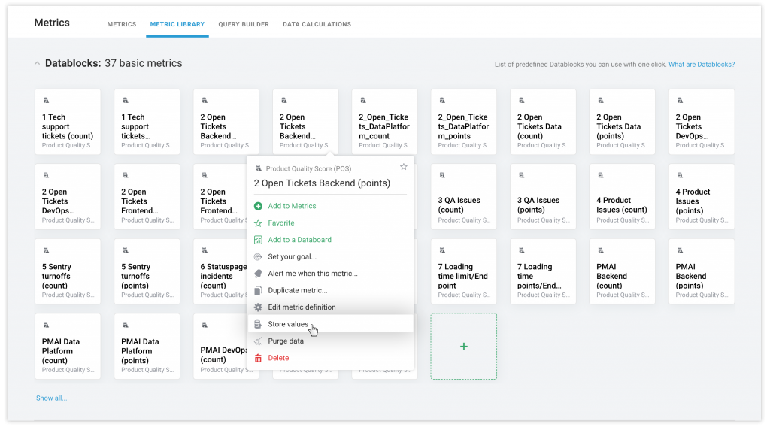
Task: Click the star icon in popup header
Action: coord(403,167)
